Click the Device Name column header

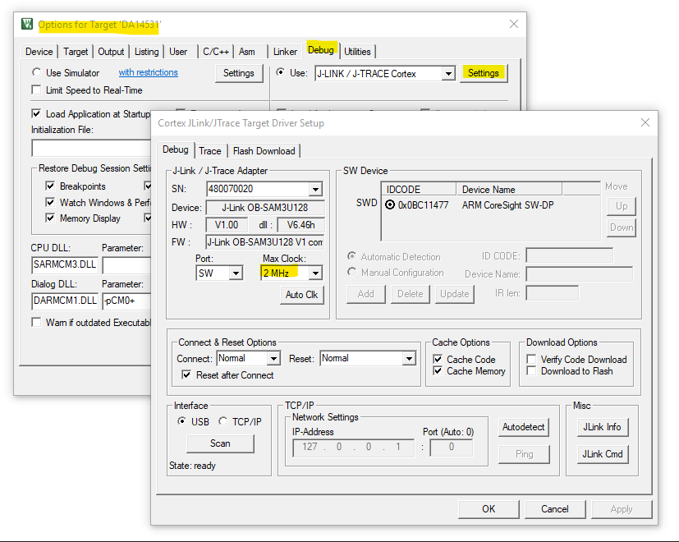[x=509, y=190]
